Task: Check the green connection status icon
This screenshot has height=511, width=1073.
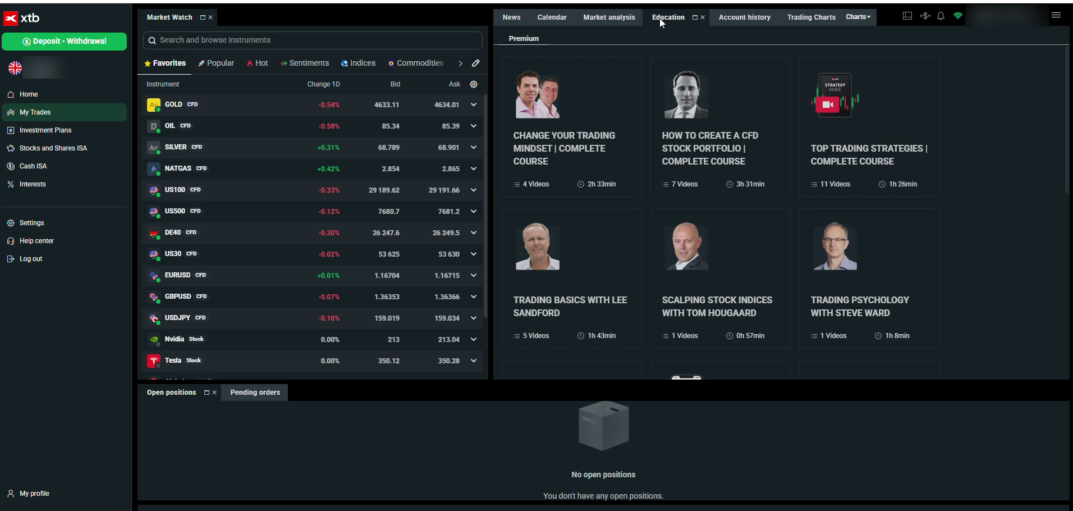Action: 958,16
